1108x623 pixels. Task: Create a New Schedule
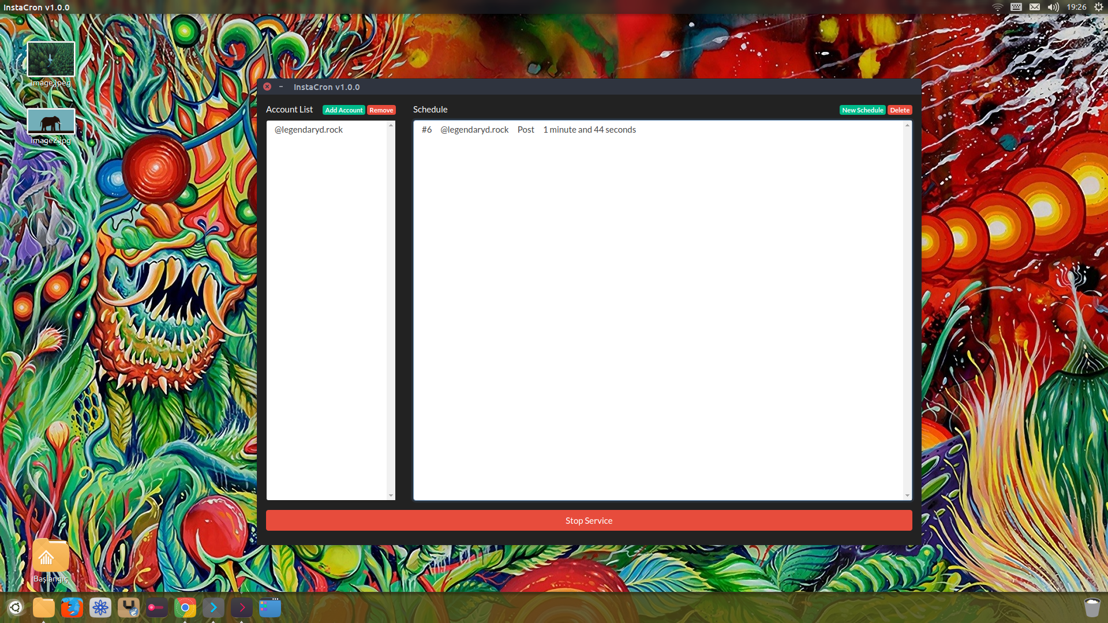coord(862,110)
